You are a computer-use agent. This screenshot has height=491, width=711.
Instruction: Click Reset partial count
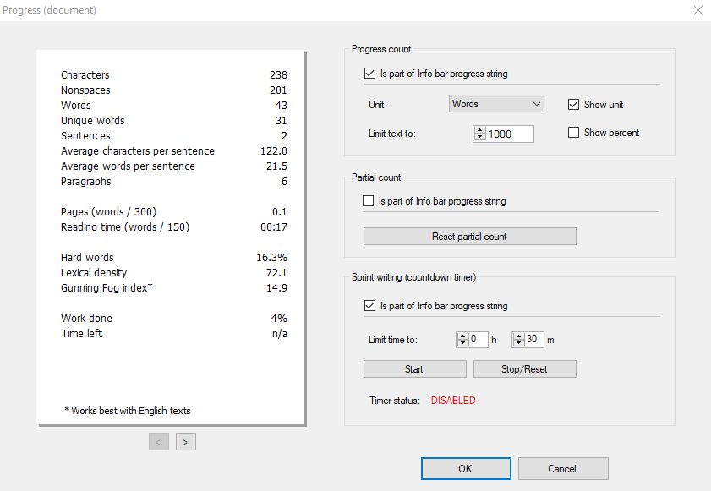click(x=469, y=236)
